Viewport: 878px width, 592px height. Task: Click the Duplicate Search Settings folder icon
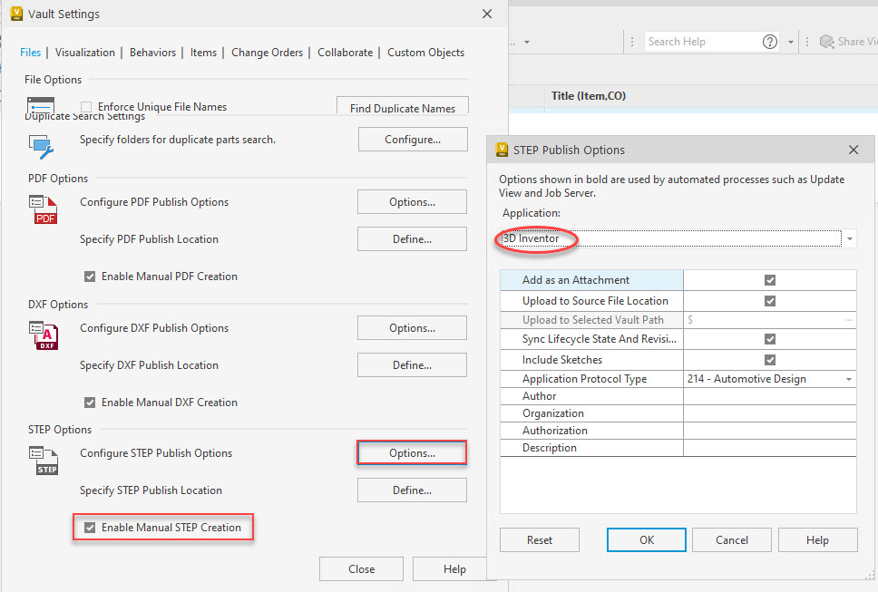(x=41, y=147)
